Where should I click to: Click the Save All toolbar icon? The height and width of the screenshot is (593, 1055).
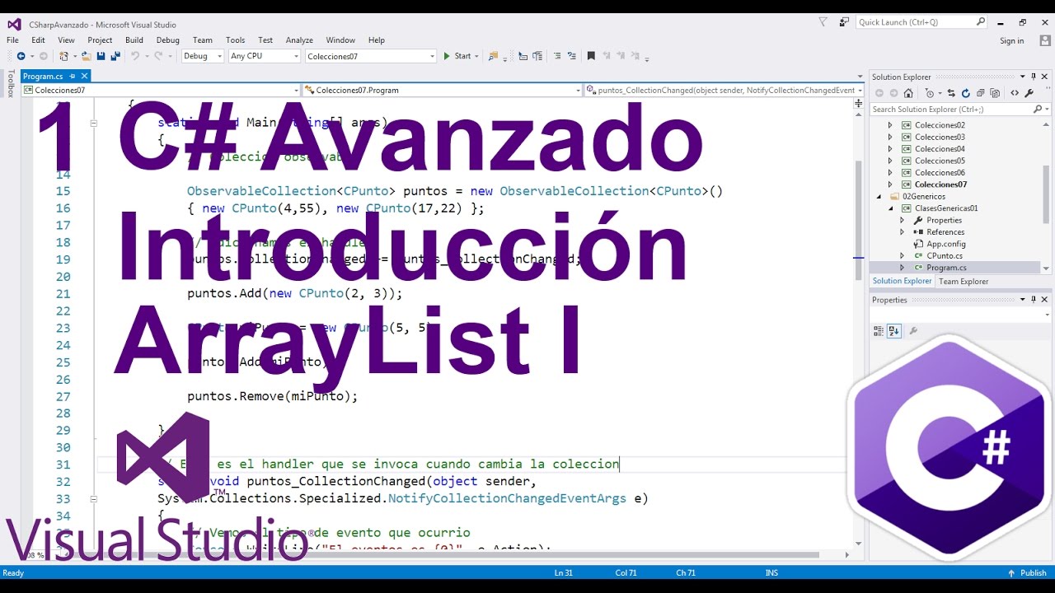115,56
